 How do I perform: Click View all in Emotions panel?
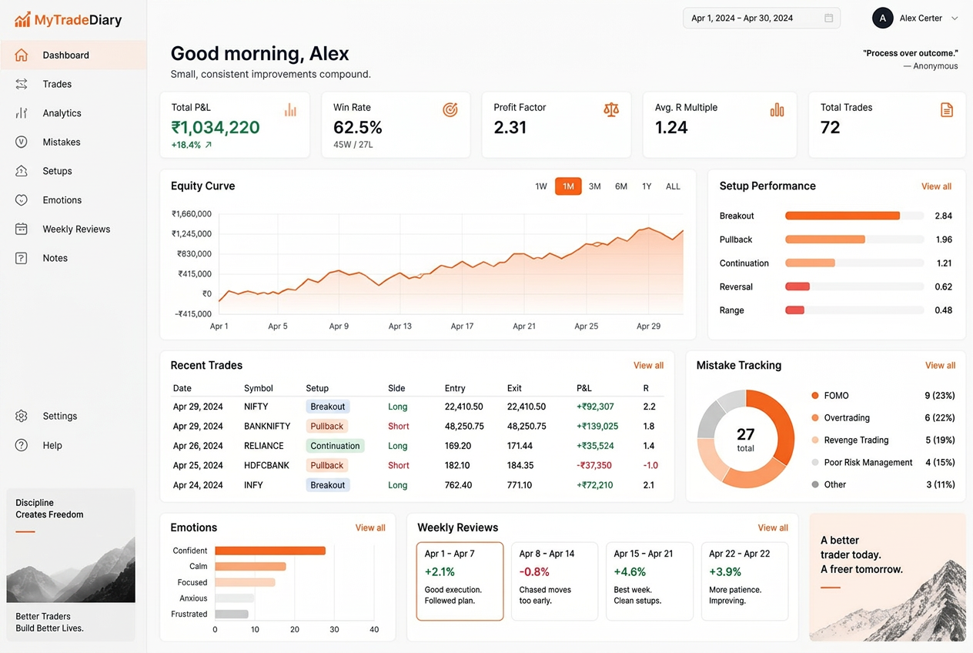(x=370, y=527)
